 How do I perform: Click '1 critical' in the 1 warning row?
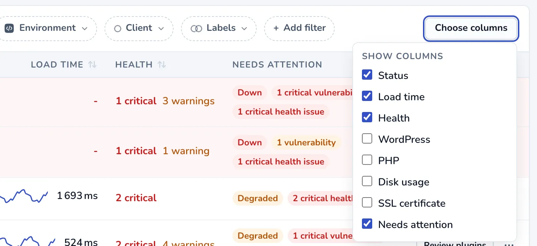coord(136,151)
